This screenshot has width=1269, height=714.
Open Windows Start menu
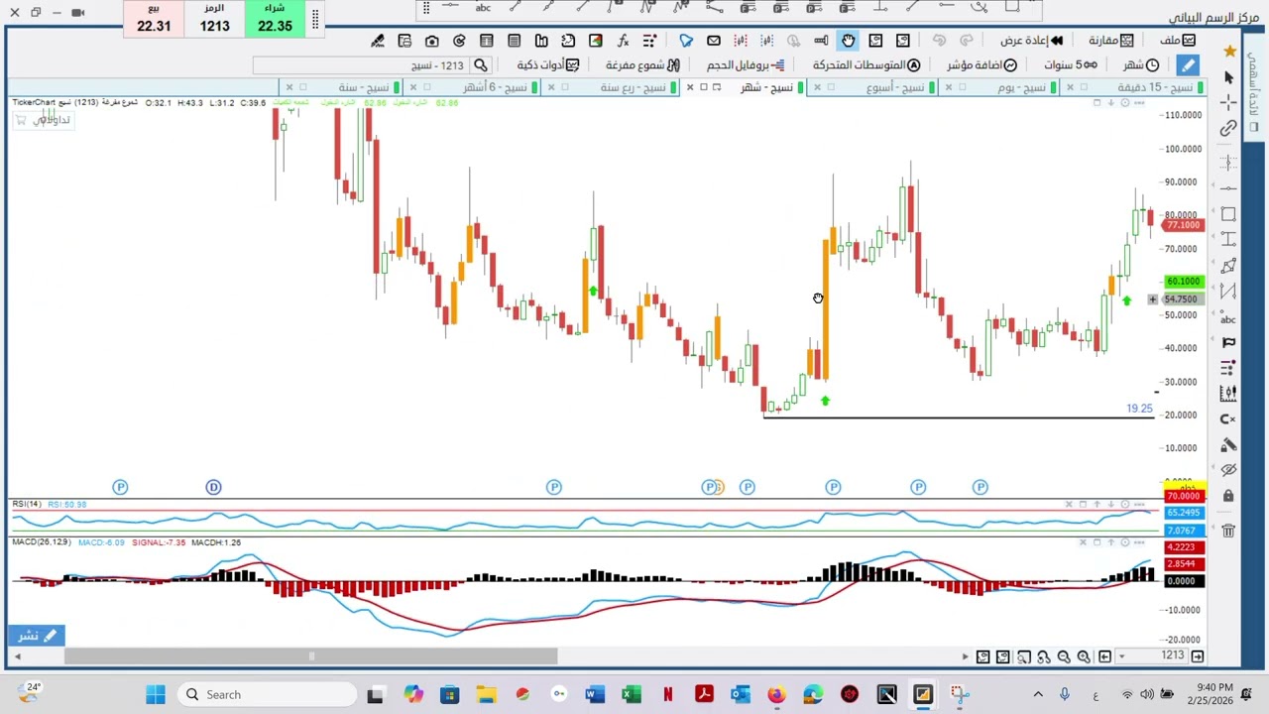point(156,694)
